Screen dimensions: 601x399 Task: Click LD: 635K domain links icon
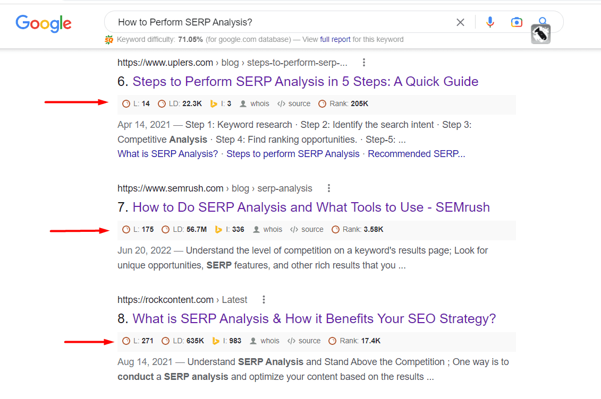click(166, 341)
